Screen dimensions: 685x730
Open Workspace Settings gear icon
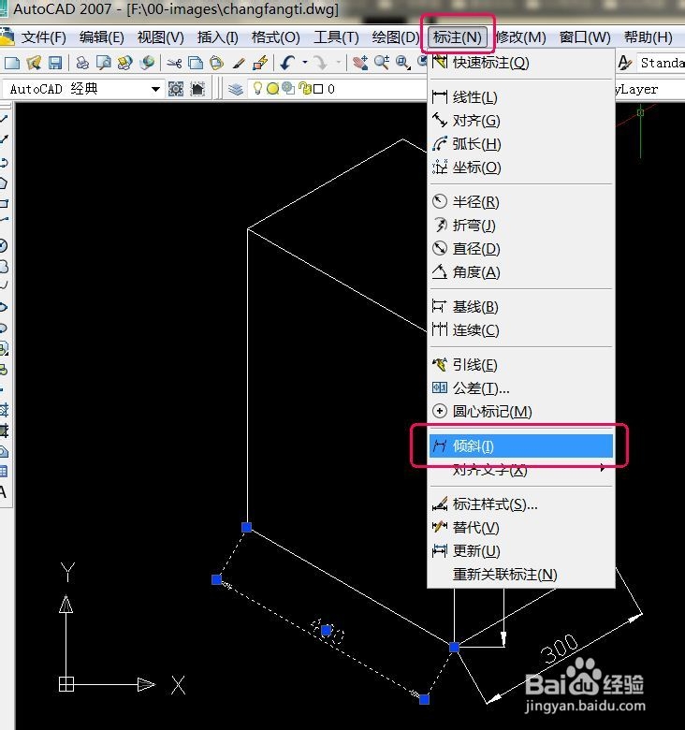(x=176, y=89)
